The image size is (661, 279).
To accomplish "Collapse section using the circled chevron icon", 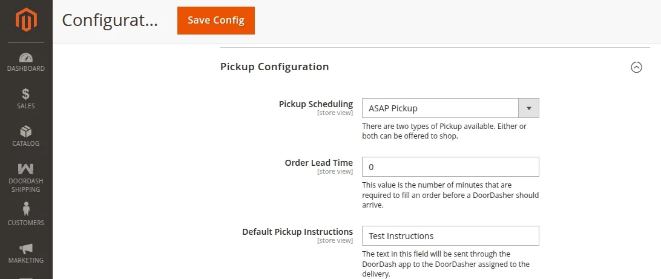I will coord(636,67).
